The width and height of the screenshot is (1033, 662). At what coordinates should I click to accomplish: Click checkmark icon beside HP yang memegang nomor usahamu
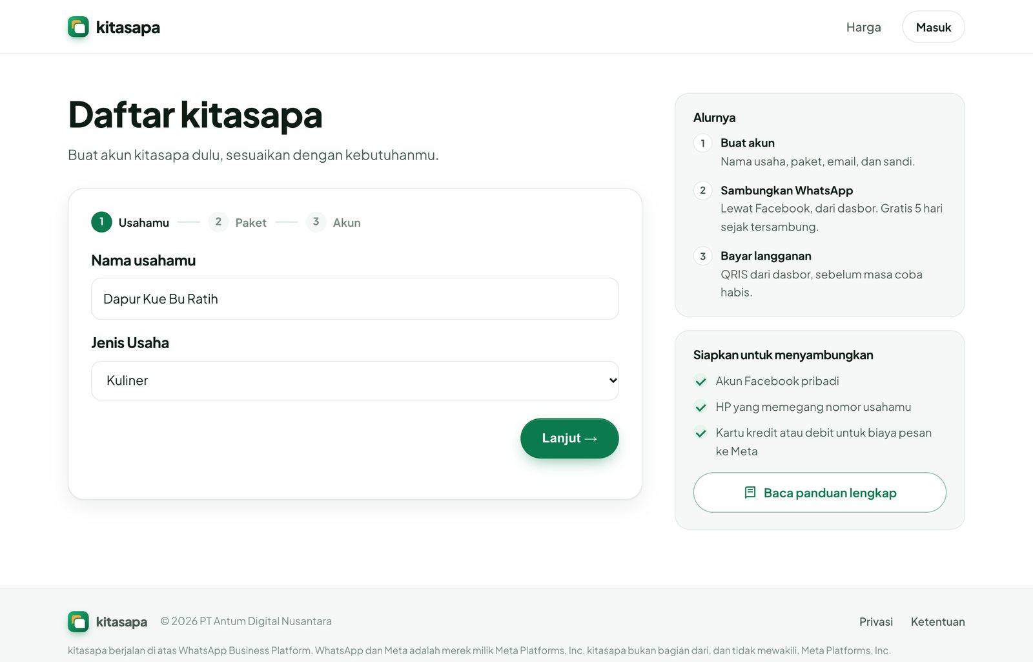pyautogui.click(x=701, y=408)
